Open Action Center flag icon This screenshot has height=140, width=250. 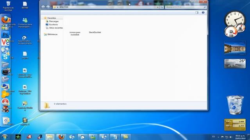tap(222, 137)
